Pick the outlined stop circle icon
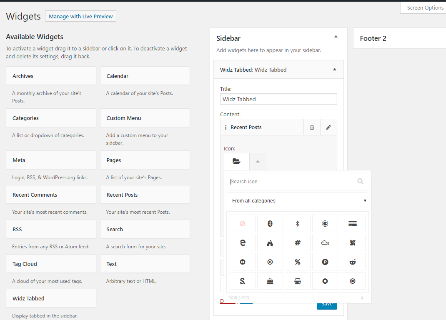This screenshot has height=320, width=446. pyautogui.click(x=352, y=281)
